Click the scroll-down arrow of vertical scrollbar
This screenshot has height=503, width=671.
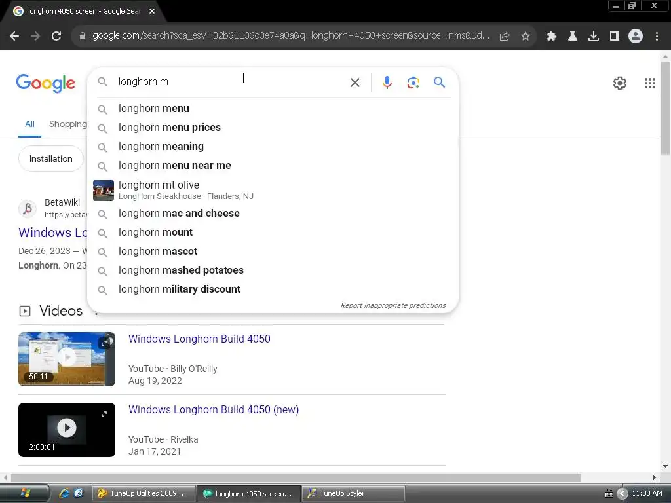pyautogui.click(x=666, y=466)
